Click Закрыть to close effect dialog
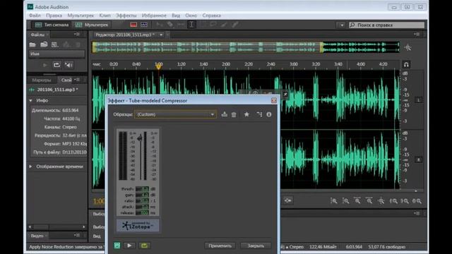This screenshot has height=254, width=452. pos(256,246)
